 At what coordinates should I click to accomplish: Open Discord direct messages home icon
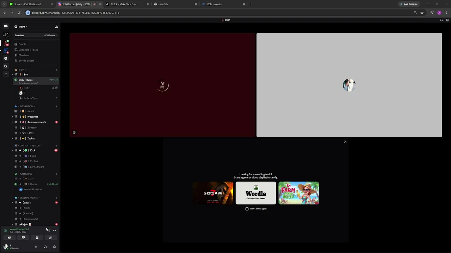(6, 26)
